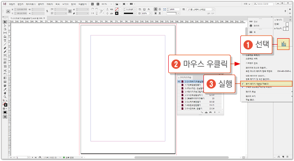Select the Pen tool
The width and height of the screenshot is (294, 161).
[x=5, y=48]
